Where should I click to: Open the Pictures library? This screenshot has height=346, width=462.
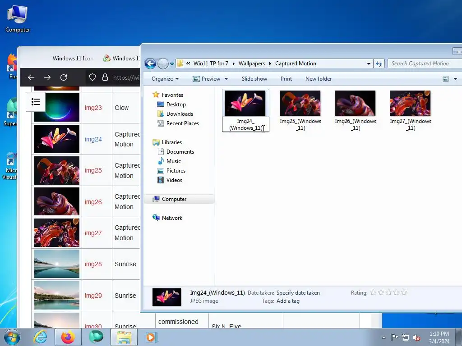(176, 171)
